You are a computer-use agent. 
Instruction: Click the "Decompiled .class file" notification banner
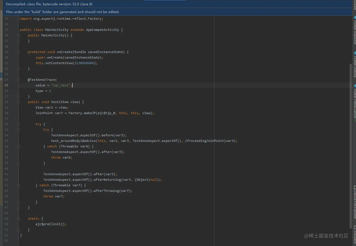178,4
